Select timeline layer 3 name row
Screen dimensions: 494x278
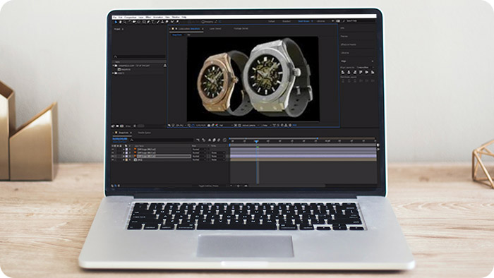point(164,156)
